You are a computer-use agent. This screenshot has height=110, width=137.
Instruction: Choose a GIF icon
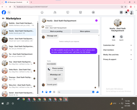(54, 92)
